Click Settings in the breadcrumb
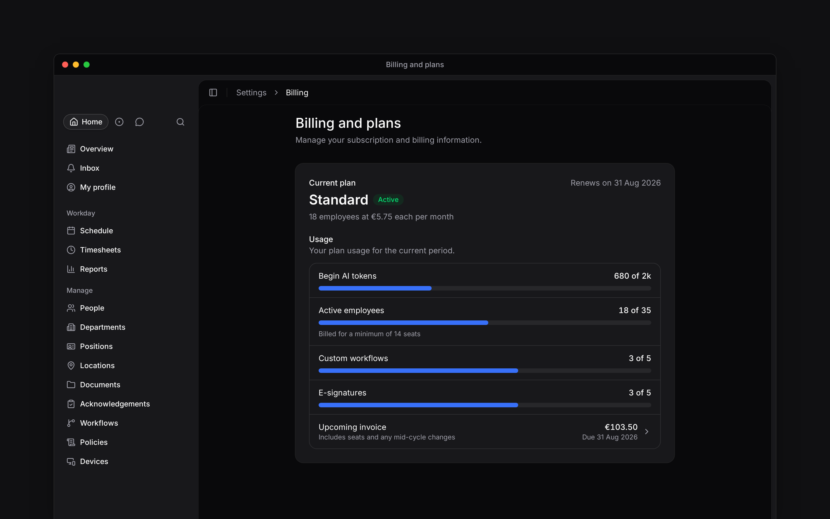 (251, 93)
